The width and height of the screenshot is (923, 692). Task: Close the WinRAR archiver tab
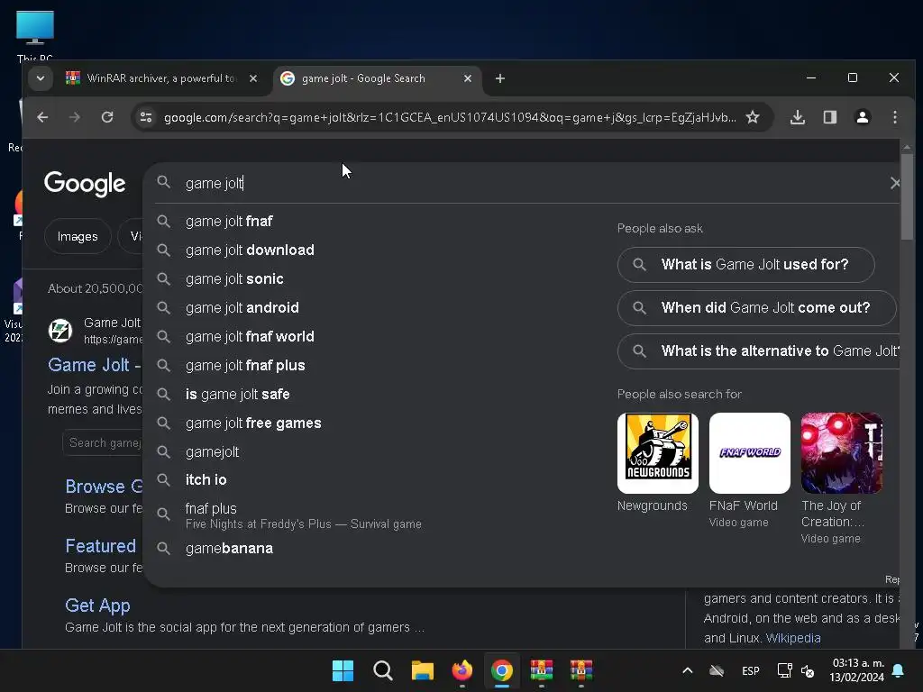click(253, 78)
